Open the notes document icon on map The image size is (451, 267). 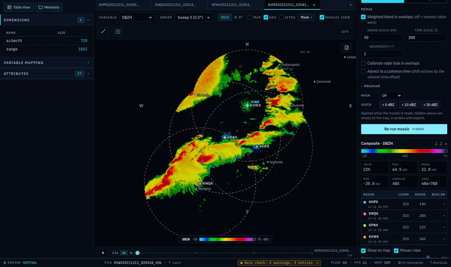(x=347, y=48)
